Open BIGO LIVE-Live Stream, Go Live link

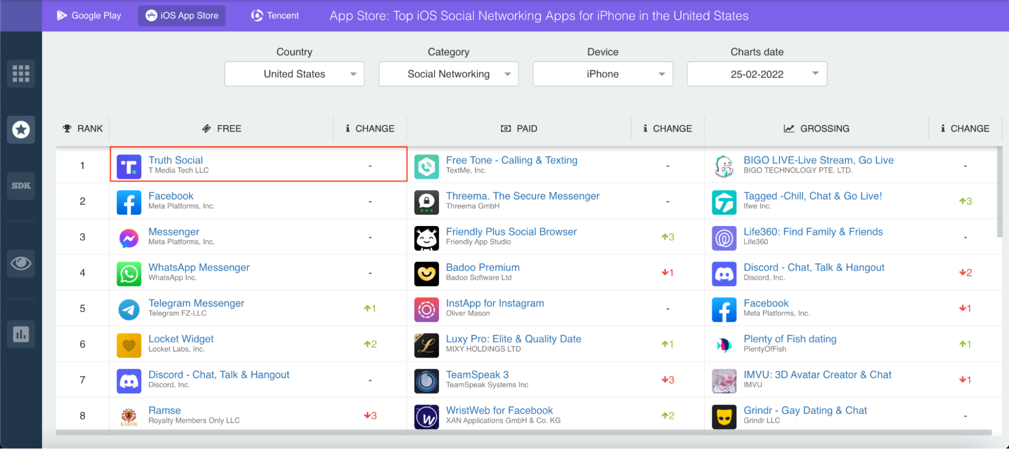pyautogui.click(x=819, y=160)
